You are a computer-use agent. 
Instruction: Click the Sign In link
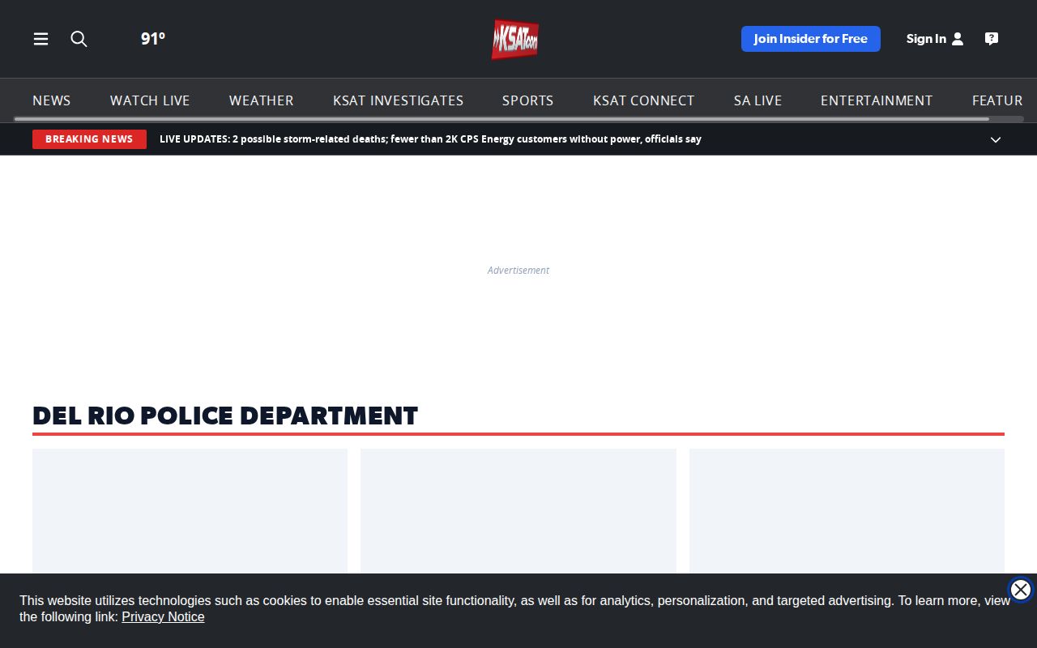(926, 39)
